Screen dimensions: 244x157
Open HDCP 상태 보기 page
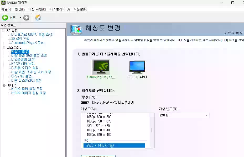coord(23,64)
